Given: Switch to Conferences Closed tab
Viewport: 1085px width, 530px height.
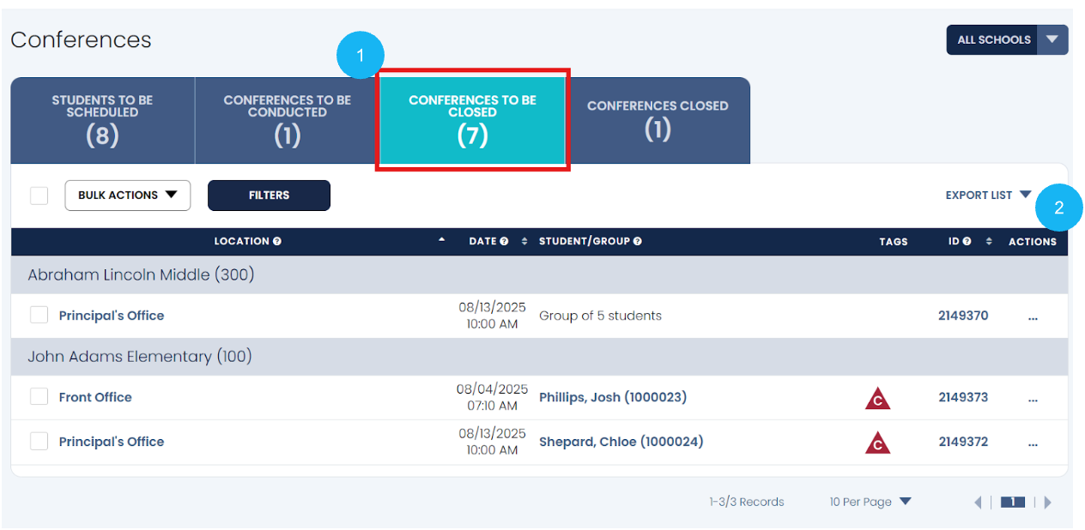Looking at the screenshot, I should 658,120.
